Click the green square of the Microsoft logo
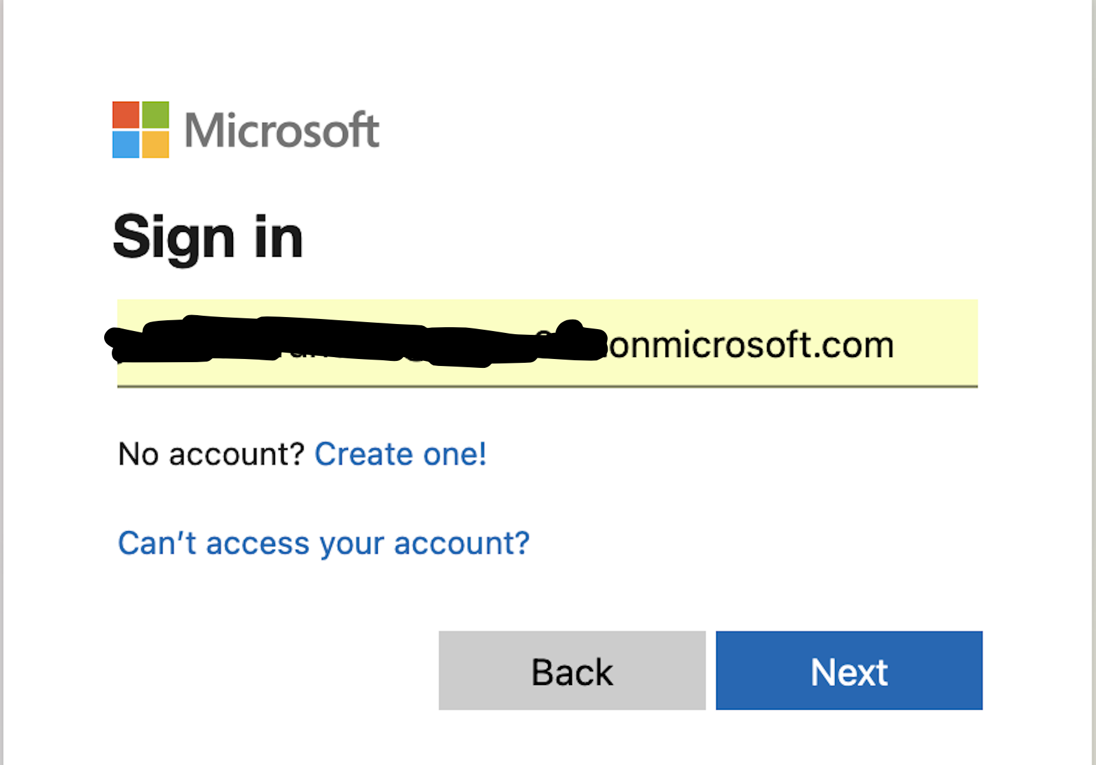This screenshot has height=765, width=1096. point(155,115)
